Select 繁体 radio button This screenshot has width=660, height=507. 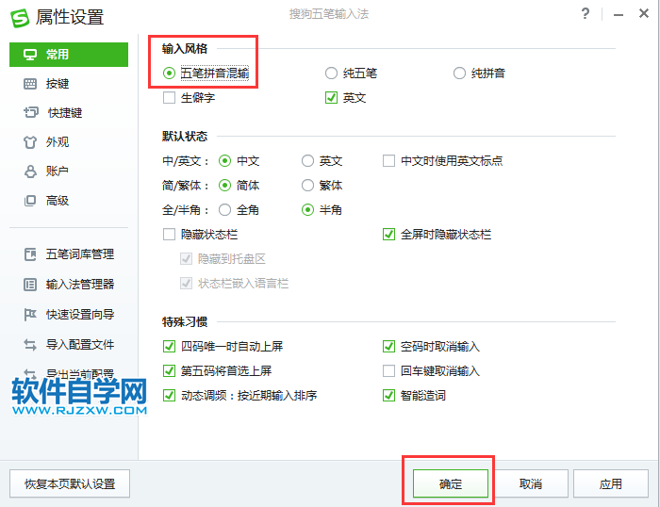coord(307,186)
